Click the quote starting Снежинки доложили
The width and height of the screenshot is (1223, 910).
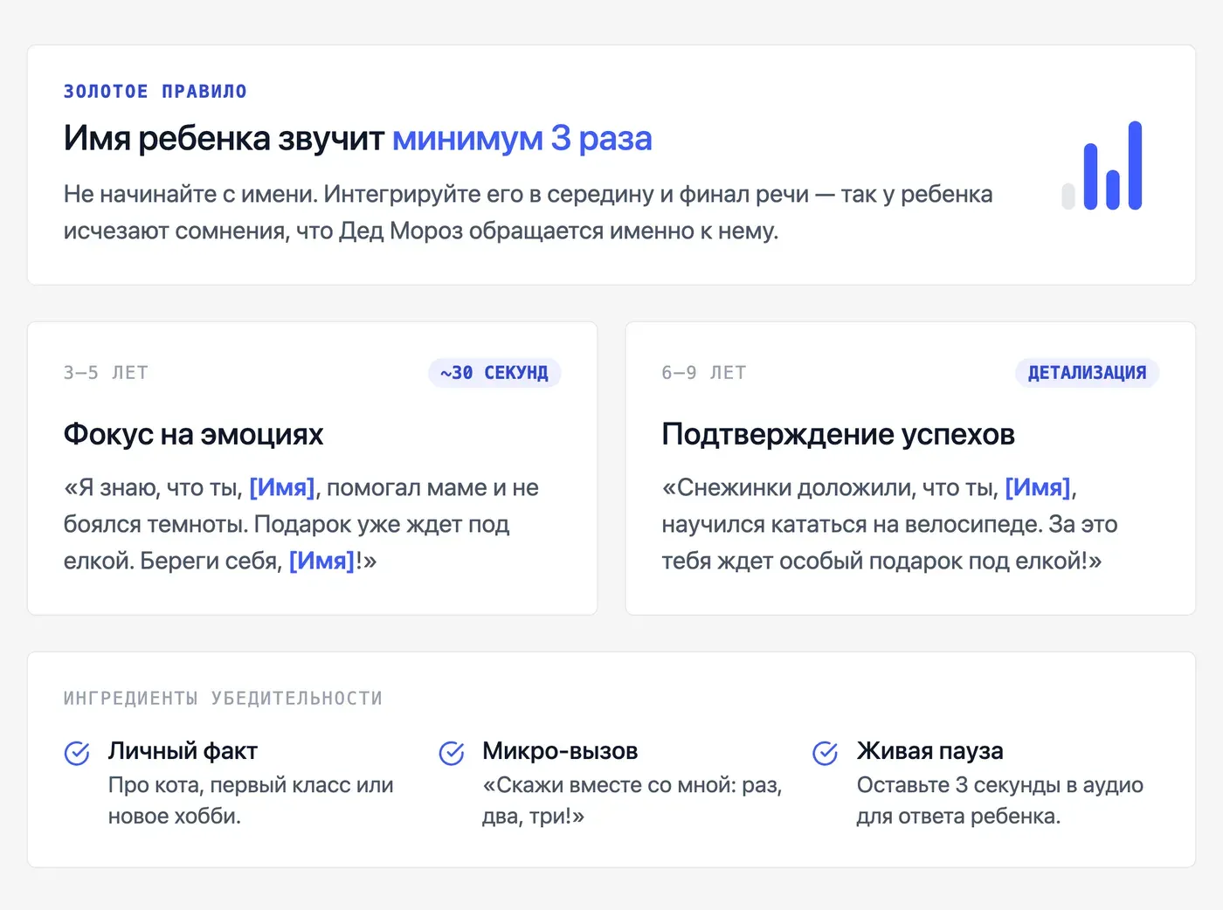(x=889, y=524)
